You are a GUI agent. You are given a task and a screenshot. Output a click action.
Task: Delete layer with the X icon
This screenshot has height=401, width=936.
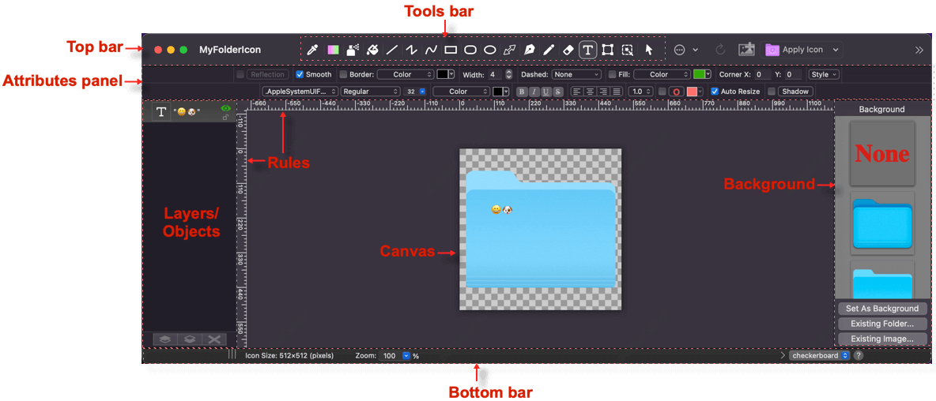click(x=213, y=339)
